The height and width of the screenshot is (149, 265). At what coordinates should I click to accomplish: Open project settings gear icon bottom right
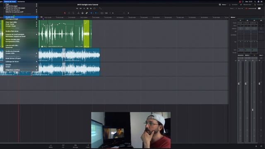coord(261,146)
